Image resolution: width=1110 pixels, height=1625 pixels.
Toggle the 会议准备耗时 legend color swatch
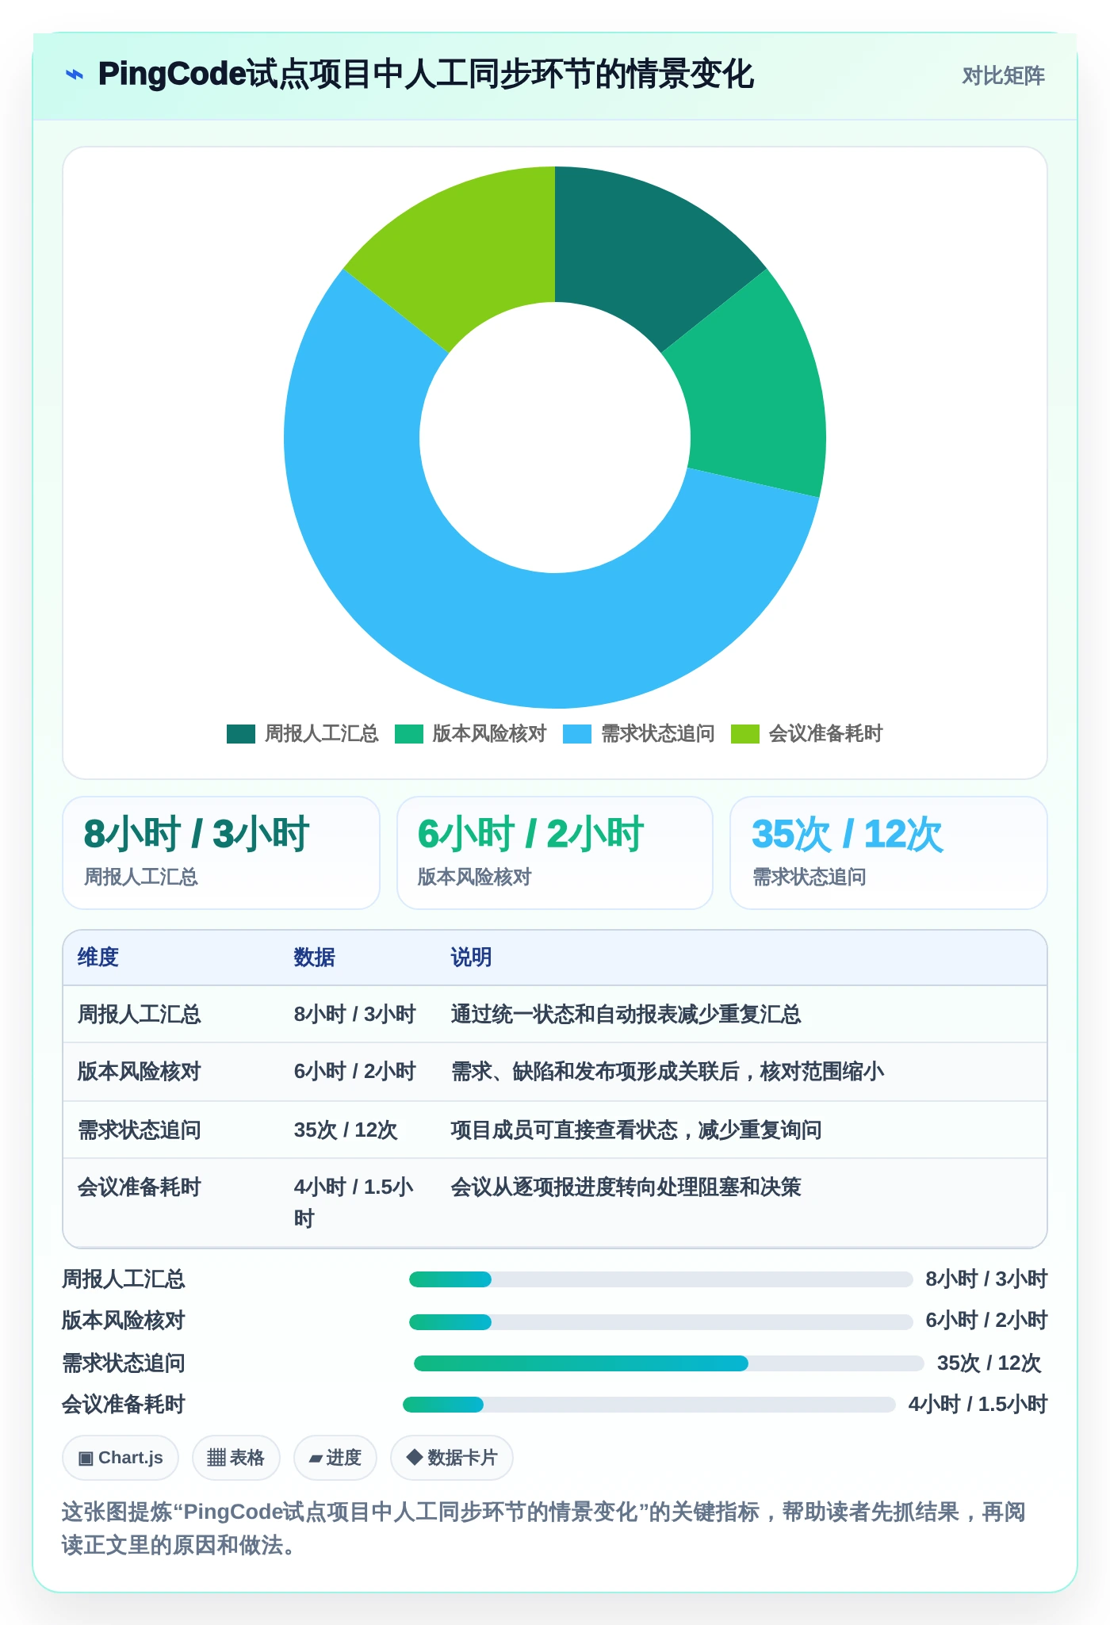click(x=745, y=734)
